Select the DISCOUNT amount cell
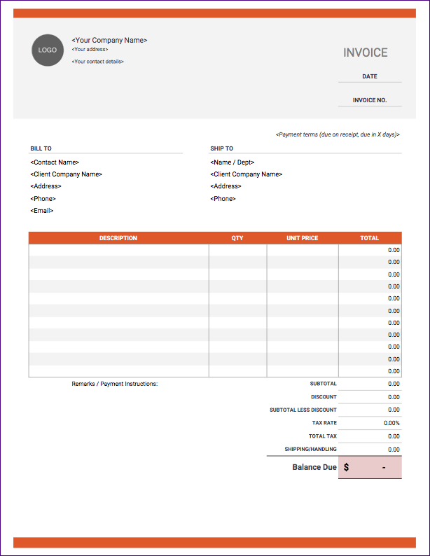The width and height of the screenshot is (430, 556). point(370,397)
